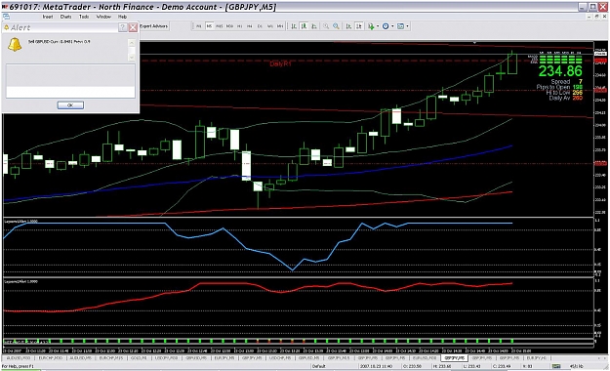This screenshot has height=371, width=610.
Task: Switch to the GOLD chart tab
Action: (x=139, y=357)
